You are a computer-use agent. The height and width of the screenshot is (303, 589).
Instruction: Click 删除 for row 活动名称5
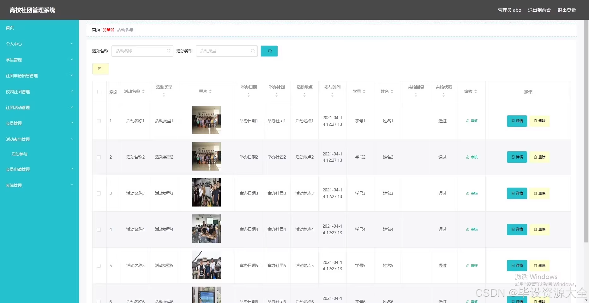pyautogui.click(x=539, y=265)
